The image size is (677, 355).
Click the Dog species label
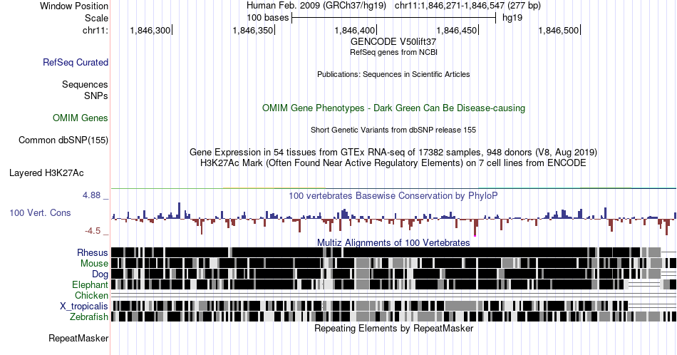point(100,274)
